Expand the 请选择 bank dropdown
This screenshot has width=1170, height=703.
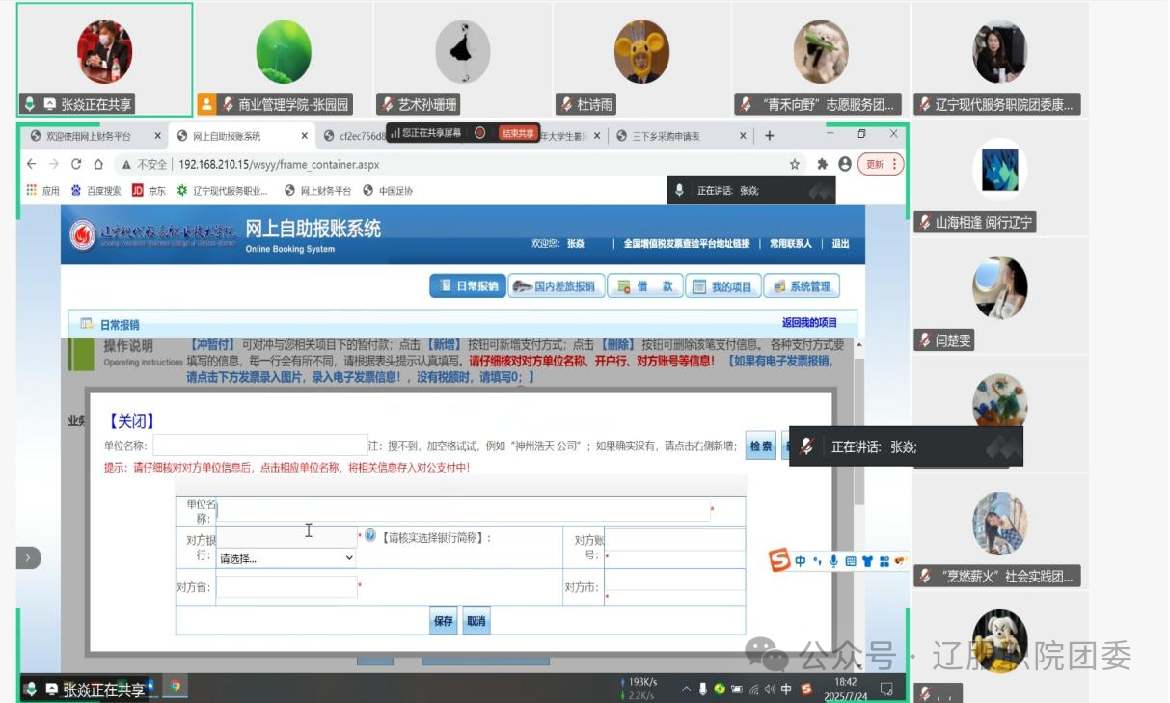pyautogui.click(x=286, y=557)
